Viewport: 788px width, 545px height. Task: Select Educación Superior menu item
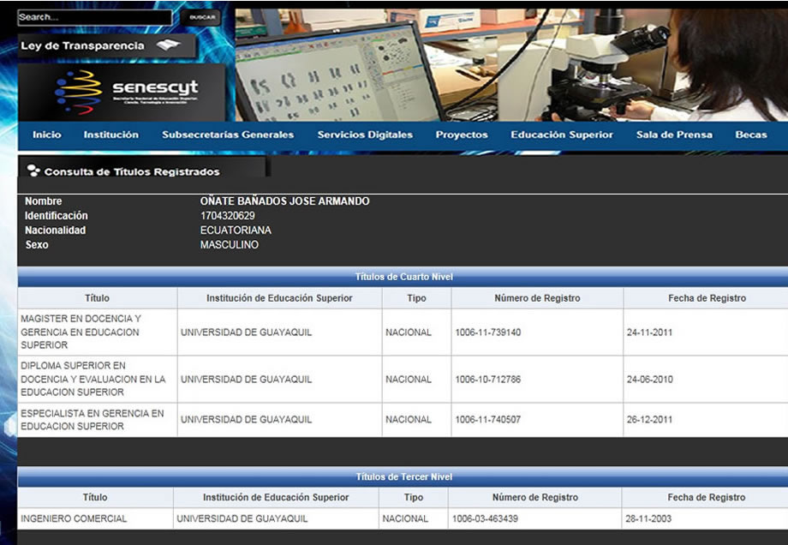coord(562,135)
